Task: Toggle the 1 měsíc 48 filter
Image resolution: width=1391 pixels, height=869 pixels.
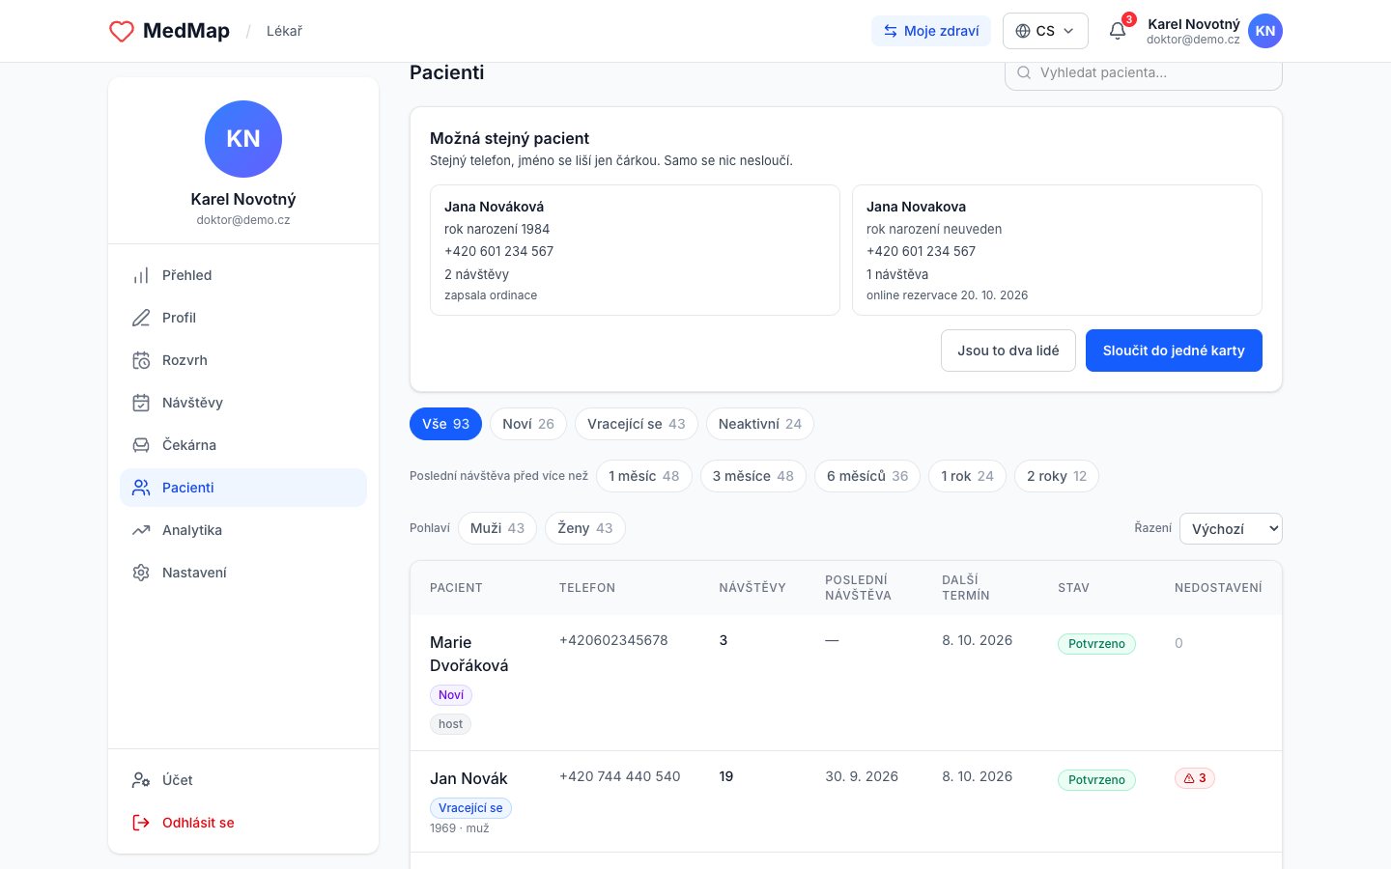Action: (x=644, y=476)
